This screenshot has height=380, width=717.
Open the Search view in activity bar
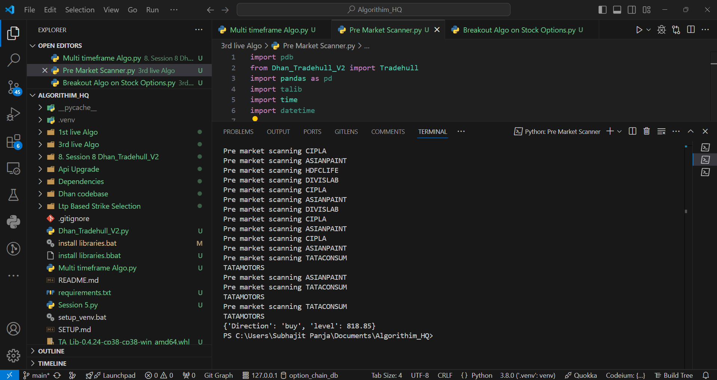[x=13, y=60]
